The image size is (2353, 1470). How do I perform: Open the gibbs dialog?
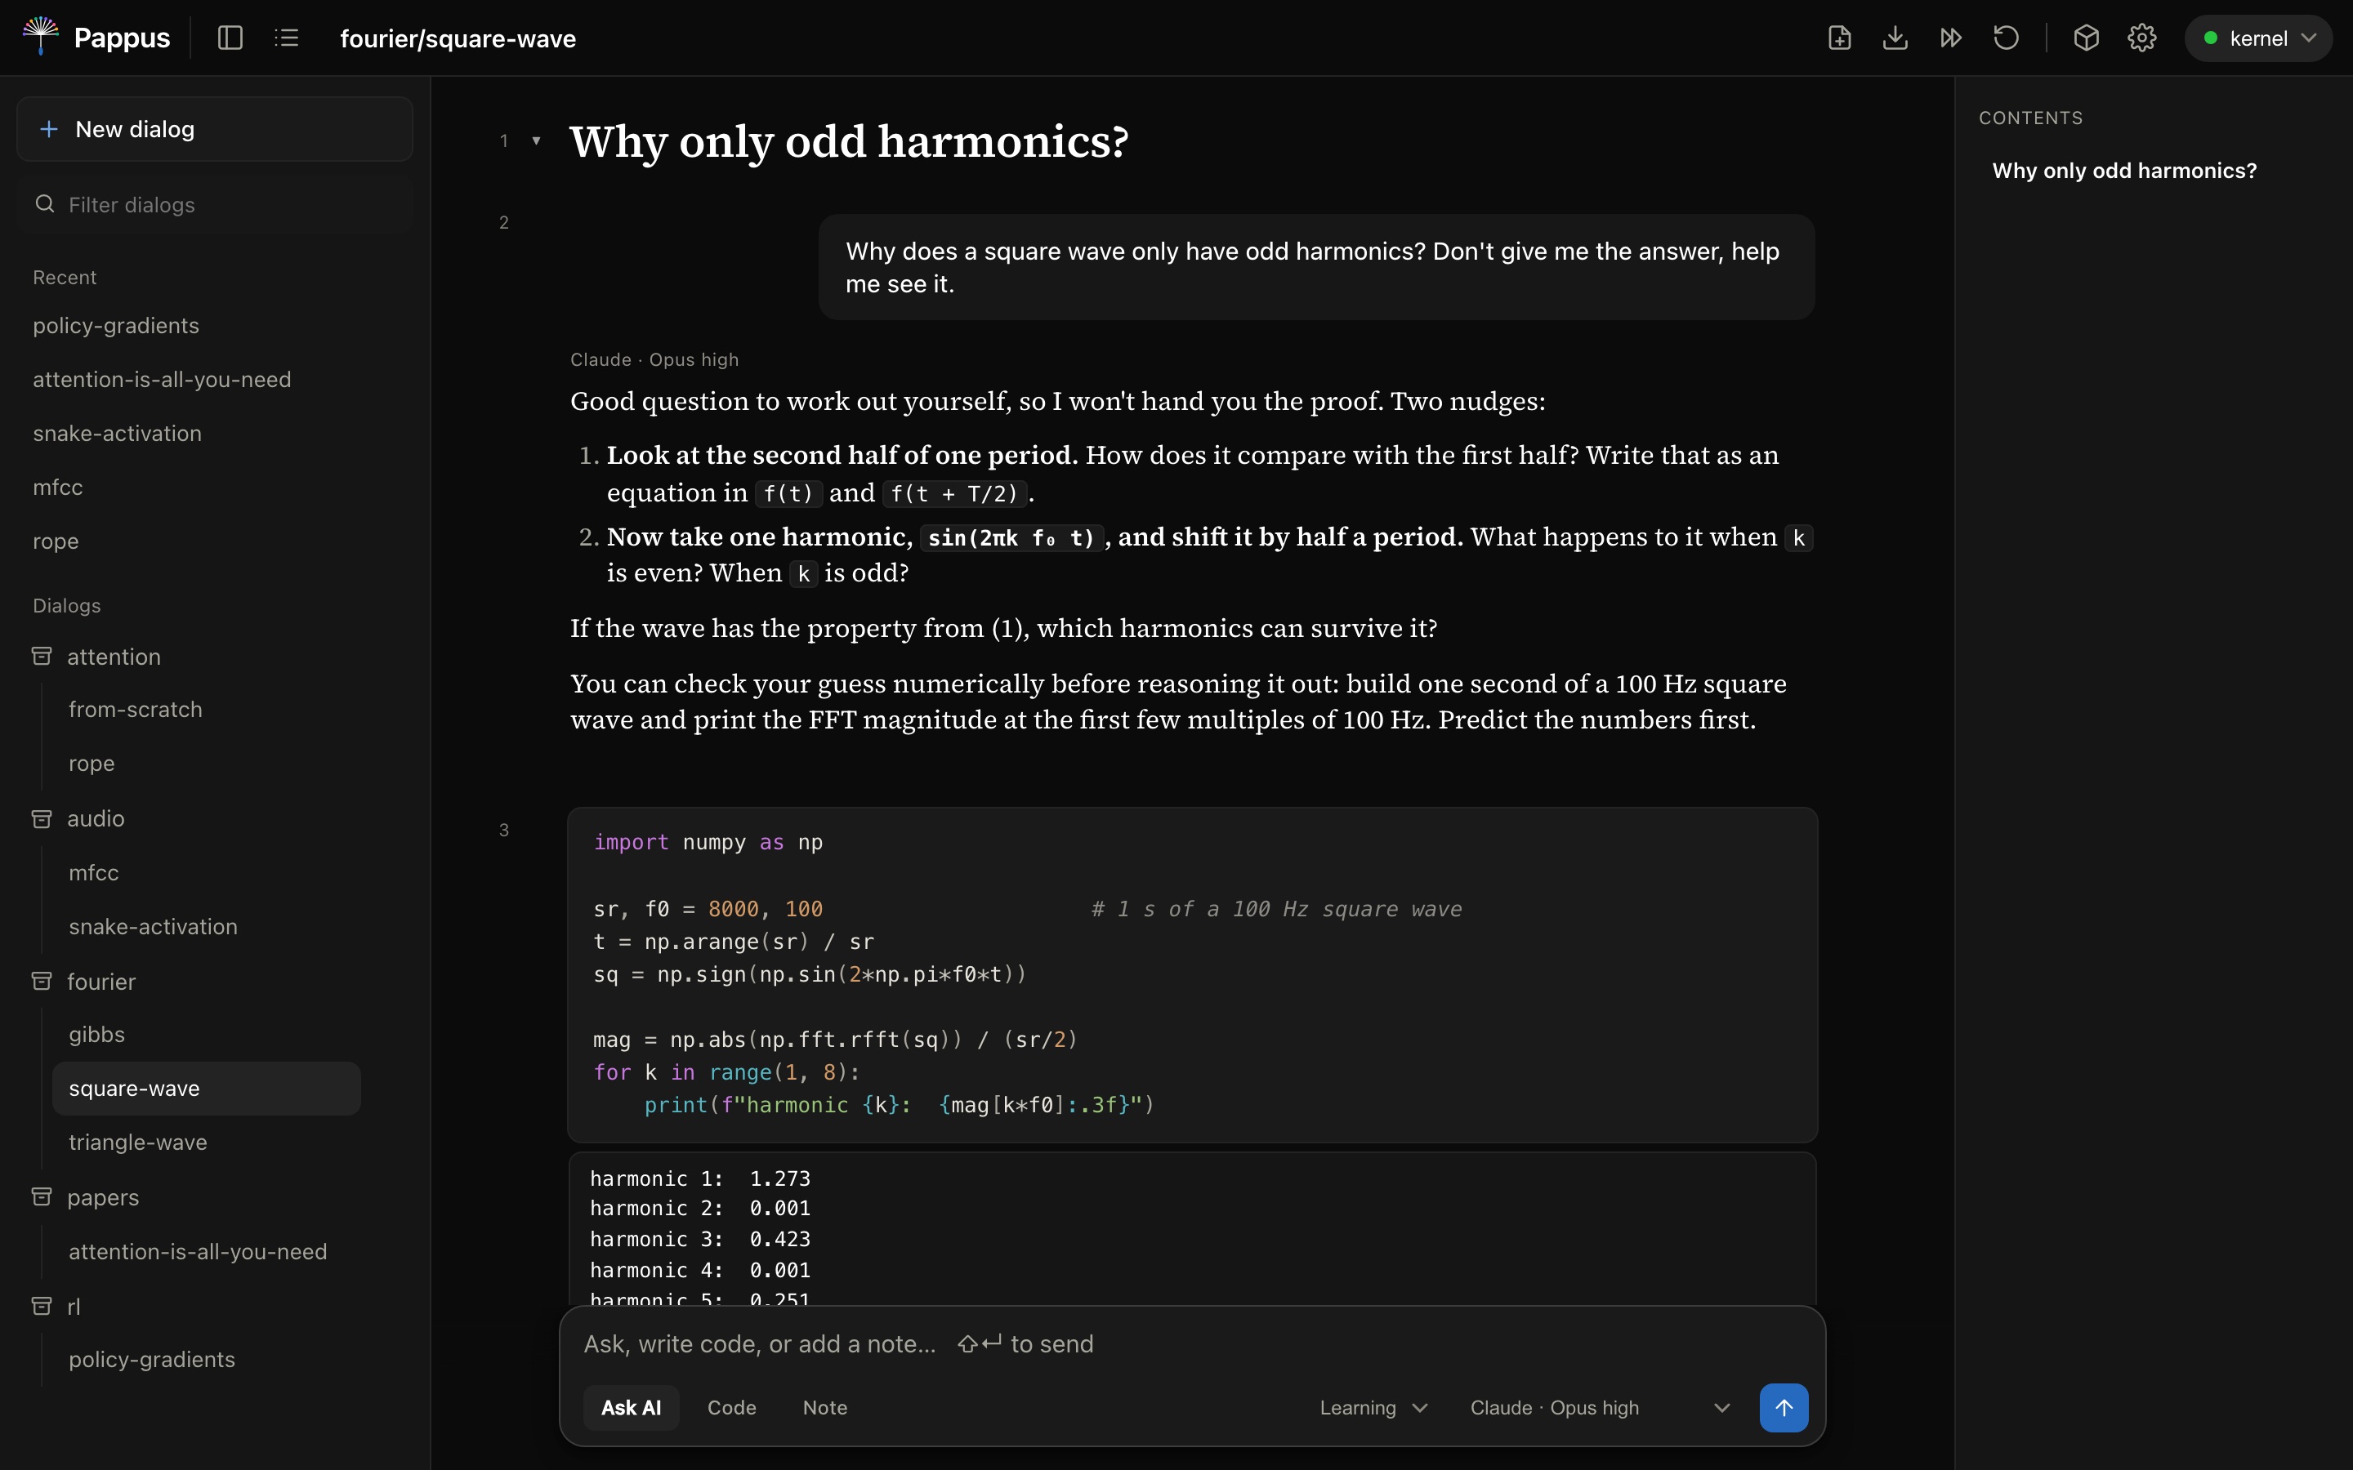coord(96,1035)
